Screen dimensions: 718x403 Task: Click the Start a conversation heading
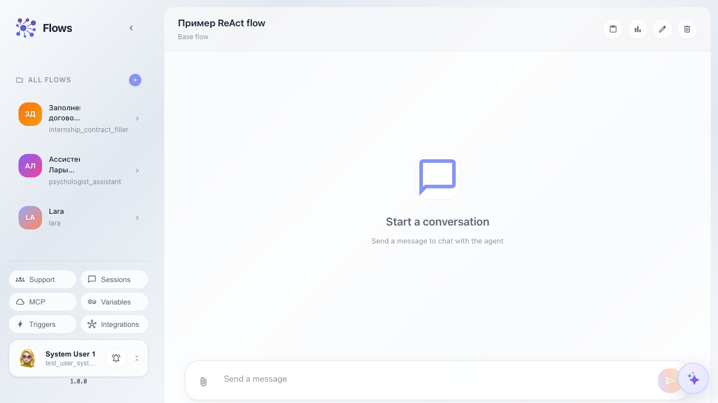(438, 222)
